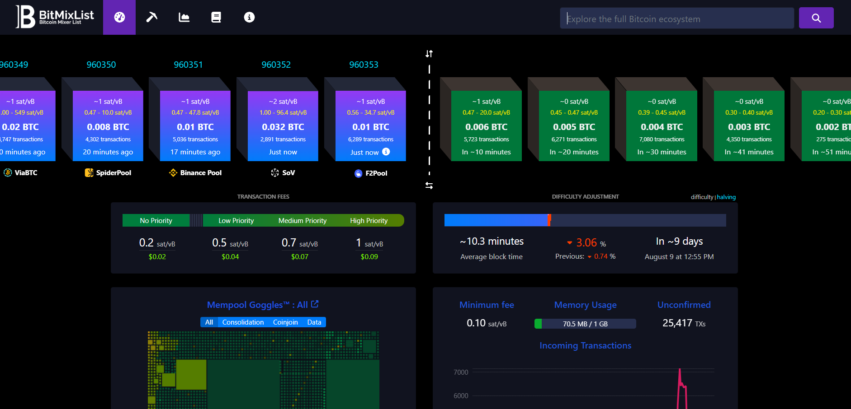Switch to the halving tab
This screenshot has width=851, height=409.
click(x=726, y=197)
